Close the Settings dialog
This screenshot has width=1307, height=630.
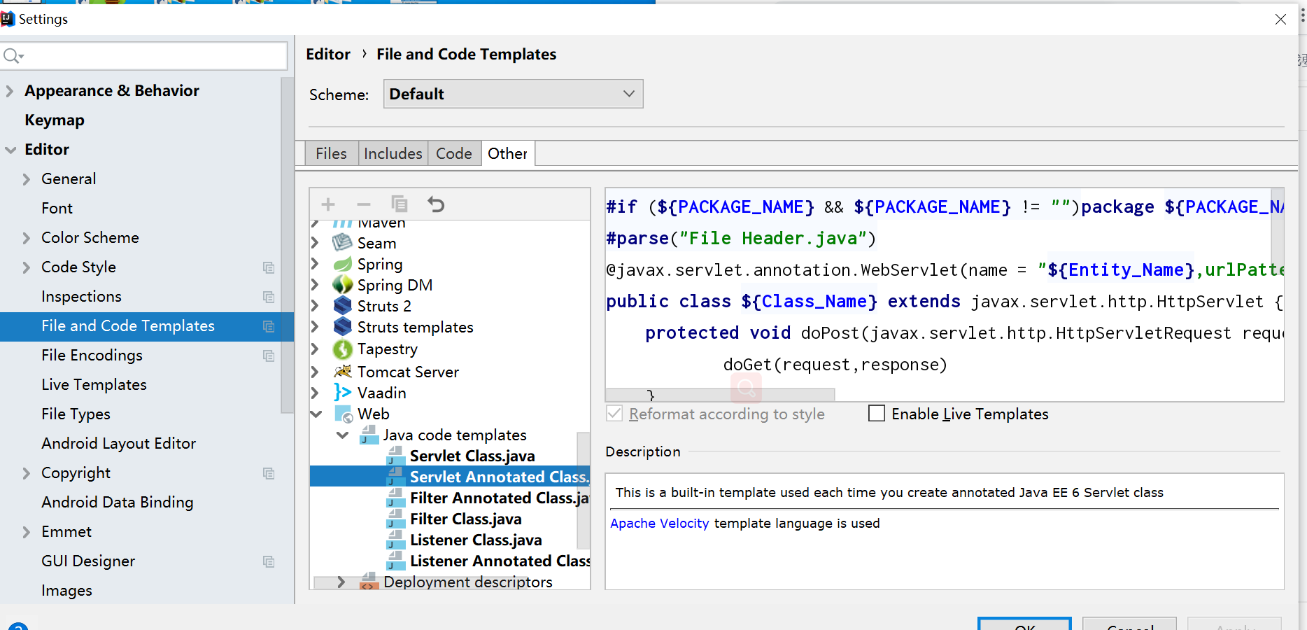[1280, 19]
